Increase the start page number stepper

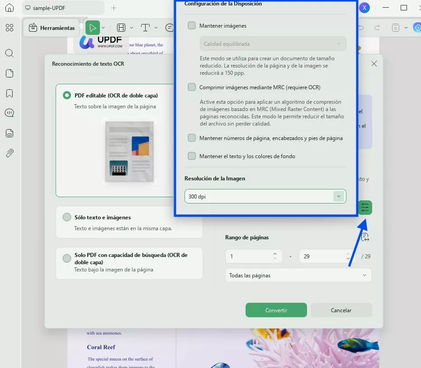tap(274, 254)
